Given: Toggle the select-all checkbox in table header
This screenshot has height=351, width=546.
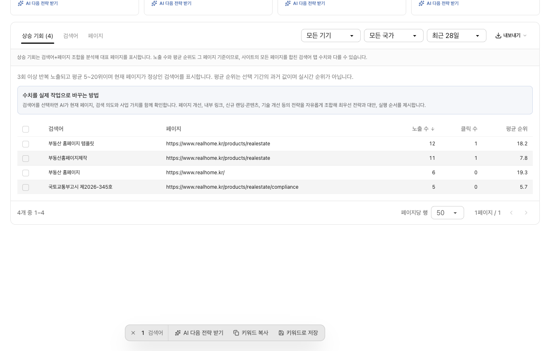Looking at the screenshot, I should [x=26, y=129].
